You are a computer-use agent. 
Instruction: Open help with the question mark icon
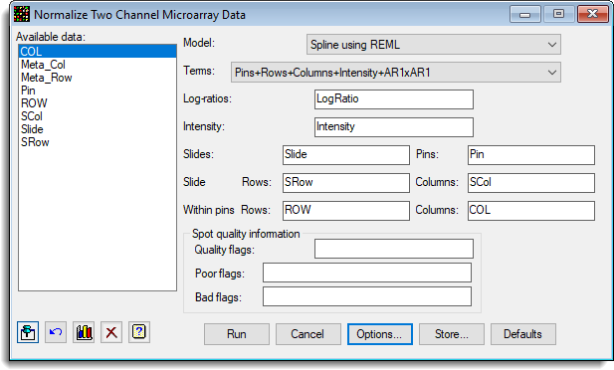(139, 332)
